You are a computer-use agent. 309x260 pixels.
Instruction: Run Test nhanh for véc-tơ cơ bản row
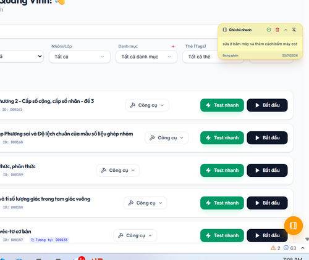coord(222,235)
